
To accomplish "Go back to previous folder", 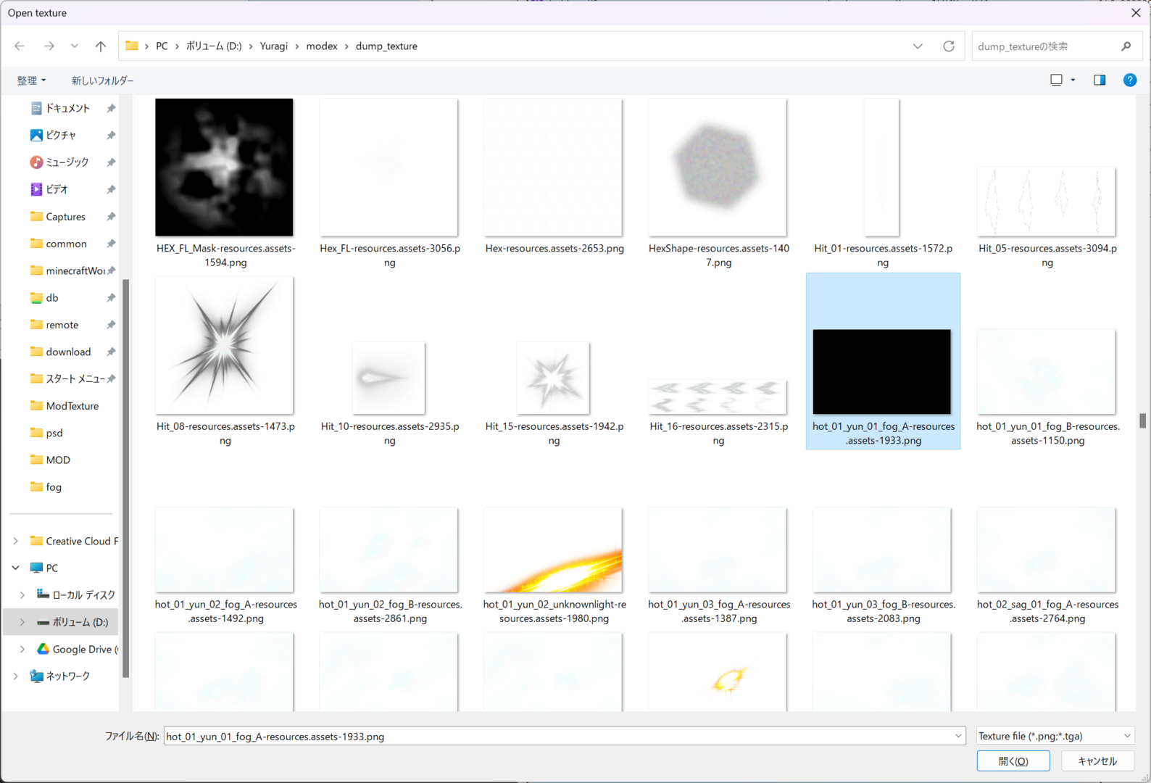I will pos(20,46).
